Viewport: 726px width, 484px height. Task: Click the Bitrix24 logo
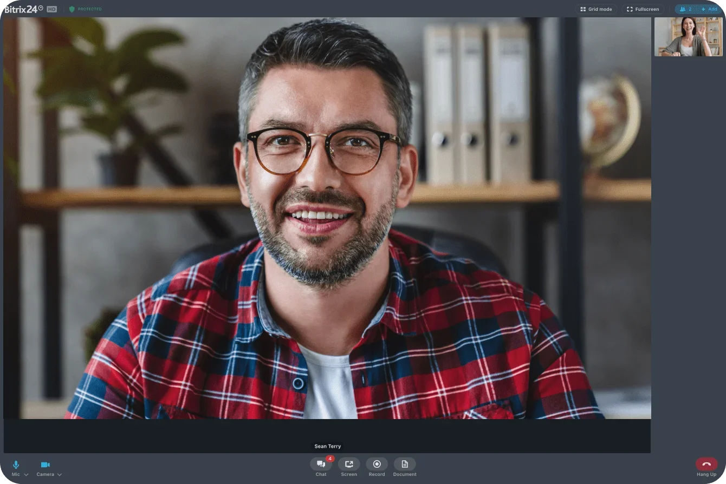pyautogui.click(x=21, y=9)
